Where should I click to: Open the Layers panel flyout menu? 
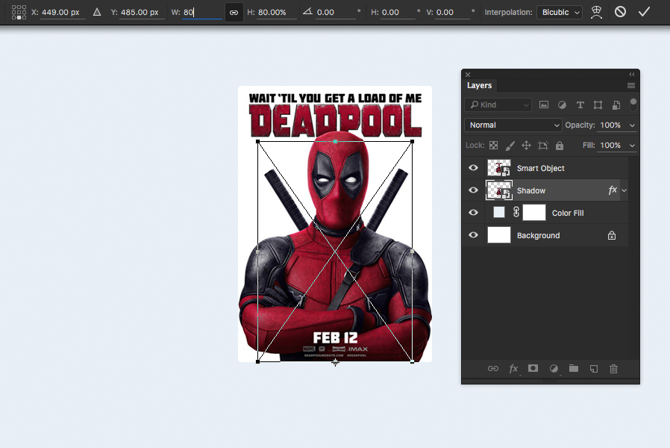(630, 86)
